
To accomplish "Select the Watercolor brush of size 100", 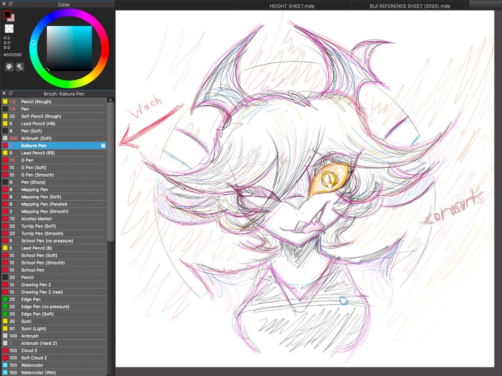I will 54,365.
